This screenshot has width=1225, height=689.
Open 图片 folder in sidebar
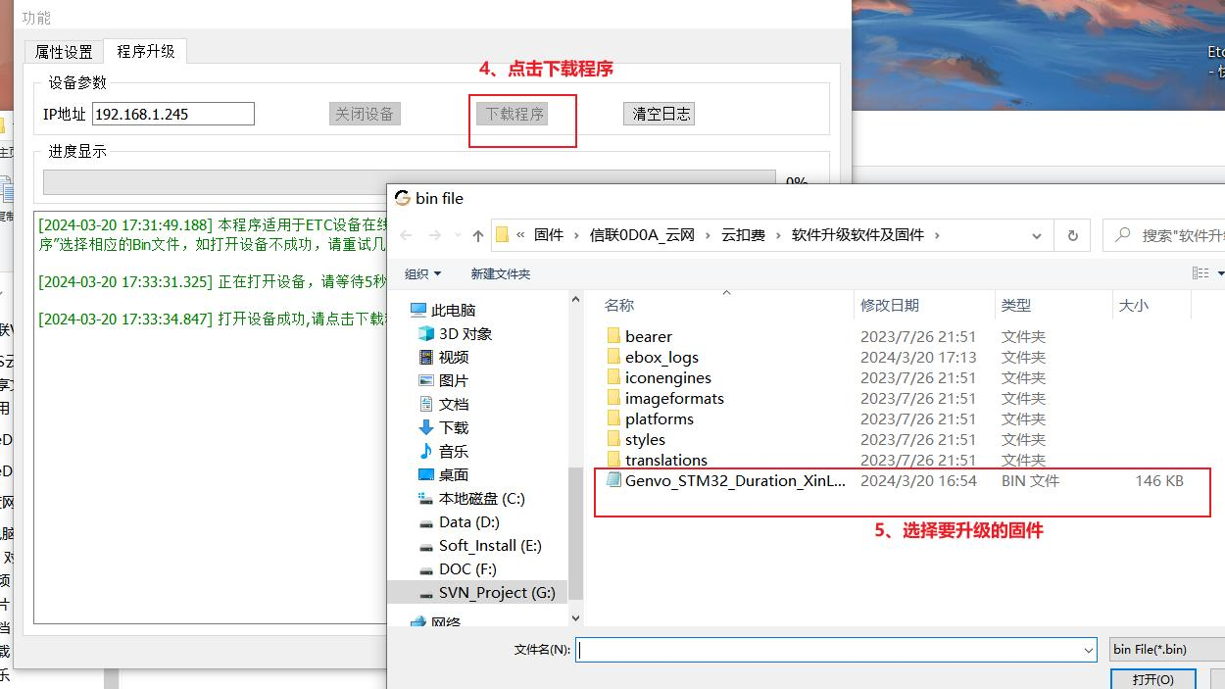click(454, 380)
